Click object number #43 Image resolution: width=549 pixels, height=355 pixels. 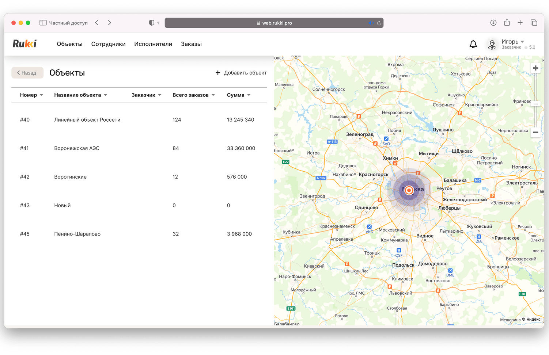click(25, 205)
